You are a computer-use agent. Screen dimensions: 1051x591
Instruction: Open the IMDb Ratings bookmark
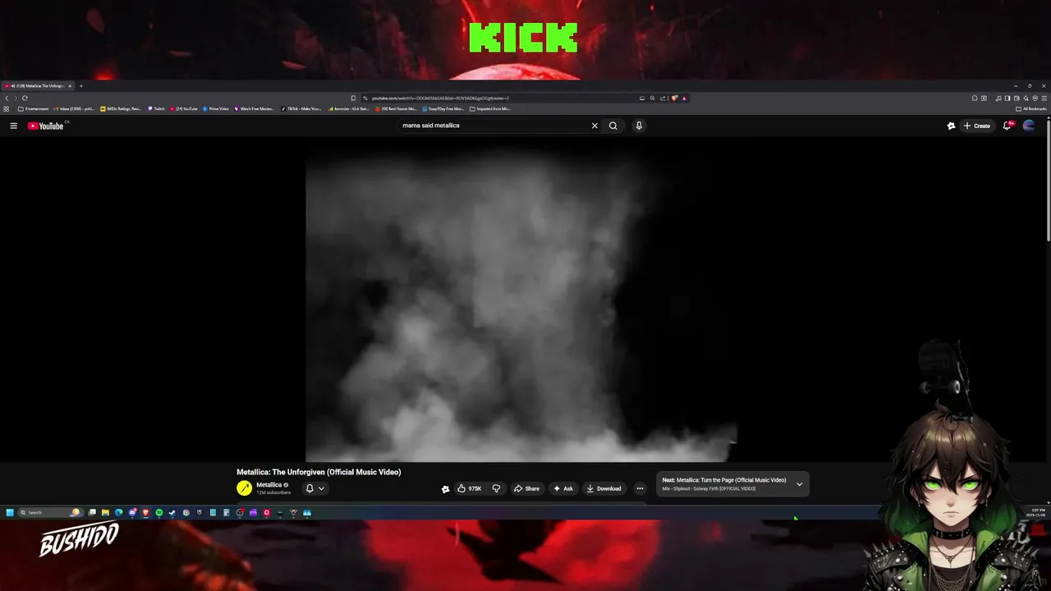point(122,108)
